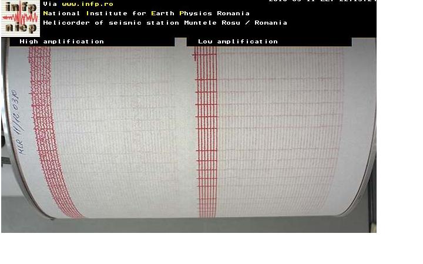
Task: Click the low amplification red seismic trace
Action: click(x=206, y=132)
